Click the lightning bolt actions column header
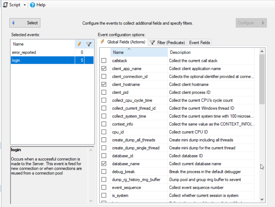The image size is (275, 207). [x=79, y=44]
